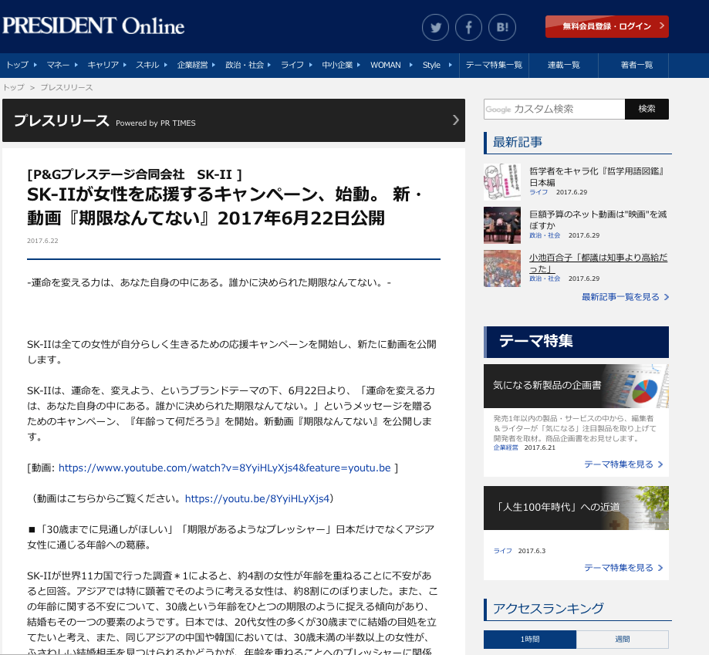Click chevron arrow on プレスリリース banner
This screenshot has width=709, height=655.
[x=455, y=120]
